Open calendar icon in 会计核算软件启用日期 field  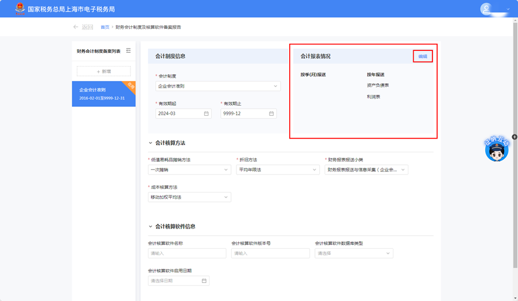point(204,281)
